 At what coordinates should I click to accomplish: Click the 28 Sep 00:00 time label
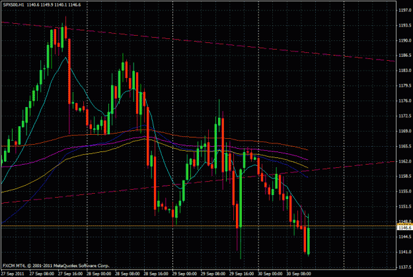(98, 274)
